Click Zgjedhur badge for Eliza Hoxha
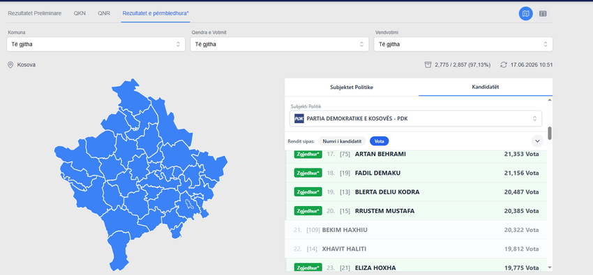Screen dimensions: 593x275 [x=308, y=267]
